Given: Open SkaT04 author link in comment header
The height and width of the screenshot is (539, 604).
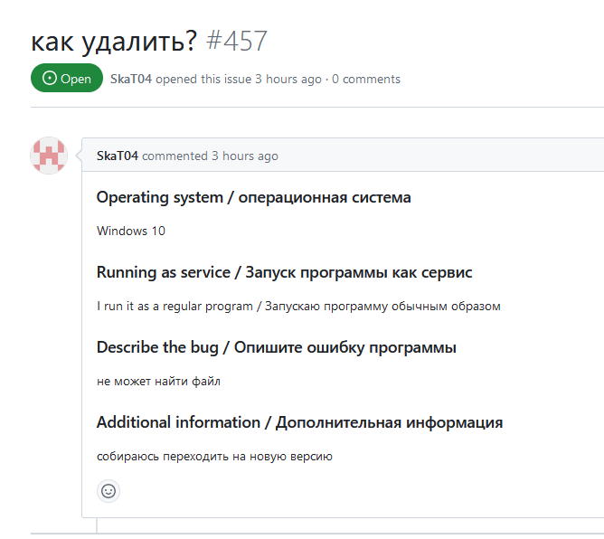Looking at the screenshot, I should point(118,156).
